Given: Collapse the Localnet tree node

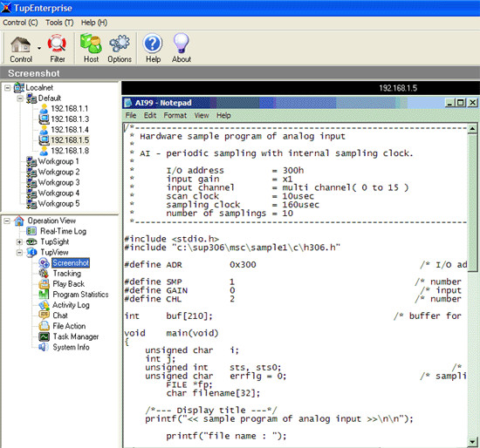Looking at the screenshot, I should click(7, 88).
